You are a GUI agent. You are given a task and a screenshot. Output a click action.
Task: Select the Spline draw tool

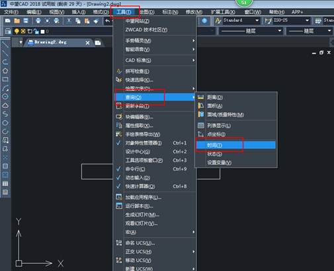(5, 114)
